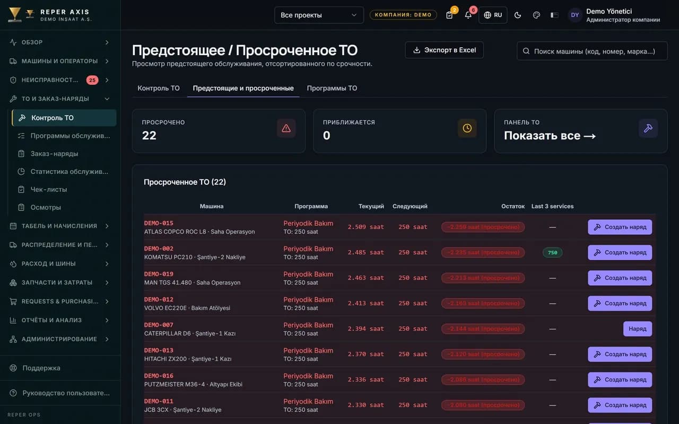Select the Предстоящие и просроченные tab
This screenshot has width=679, height=424.
tap(243, 88)
